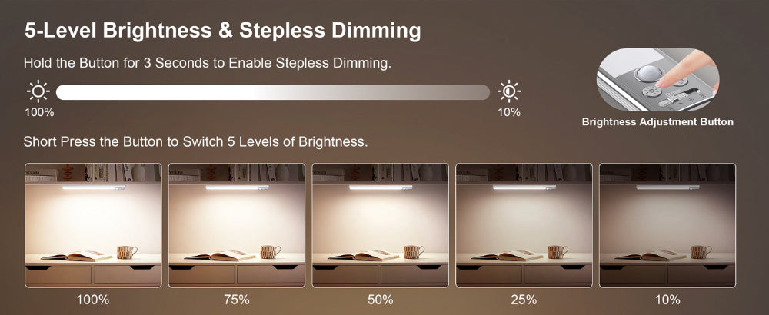
Task: Click the 100% label under the sun icon
Action: pos(38,112)
